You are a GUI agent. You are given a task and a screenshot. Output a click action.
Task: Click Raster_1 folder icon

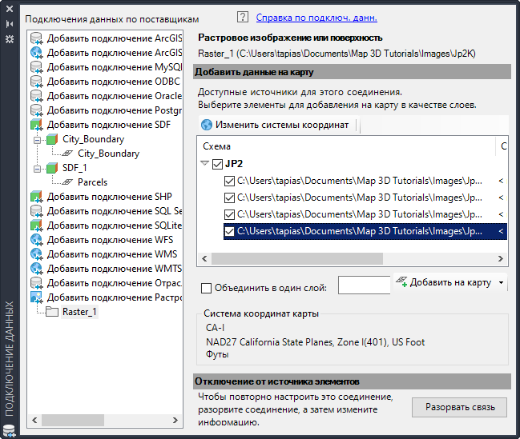point(52,312)
